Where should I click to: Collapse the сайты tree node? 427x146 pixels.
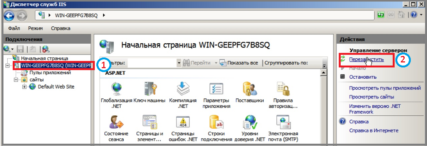click(x=16, y=80)
